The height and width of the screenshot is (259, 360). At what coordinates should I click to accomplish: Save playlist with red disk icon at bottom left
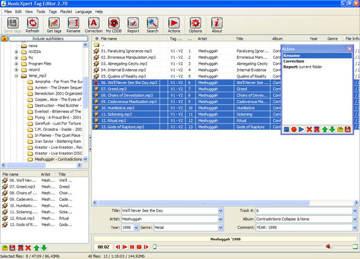pos(13,248)
